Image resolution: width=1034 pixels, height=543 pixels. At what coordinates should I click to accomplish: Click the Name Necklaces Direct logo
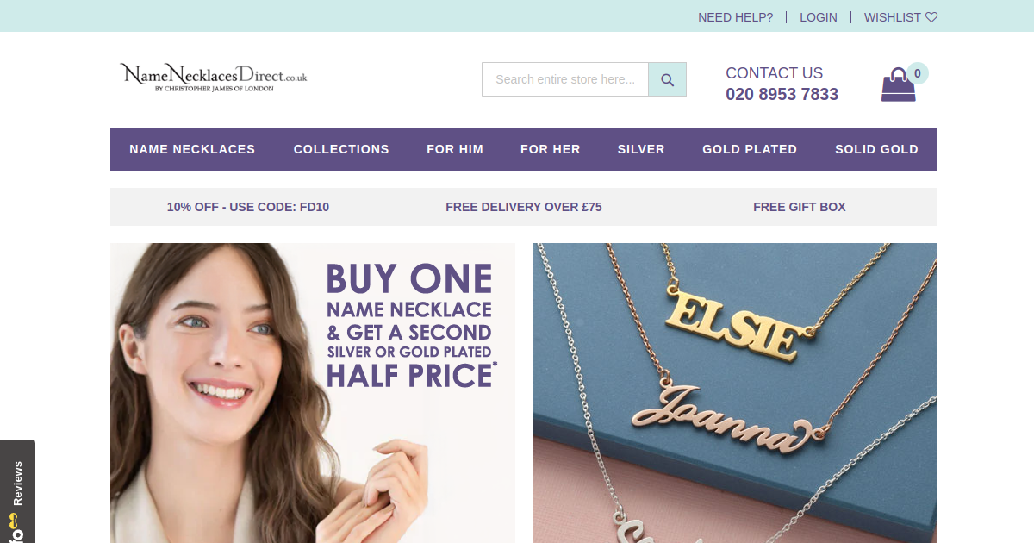[x=214, y=77]
